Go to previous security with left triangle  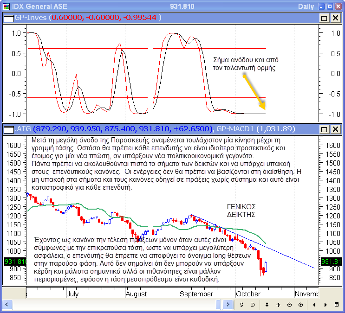coord(314,305)
